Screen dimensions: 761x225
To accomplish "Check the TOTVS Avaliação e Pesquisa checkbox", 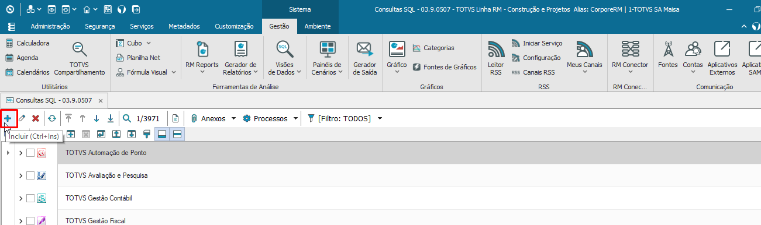I will (30, 175).
